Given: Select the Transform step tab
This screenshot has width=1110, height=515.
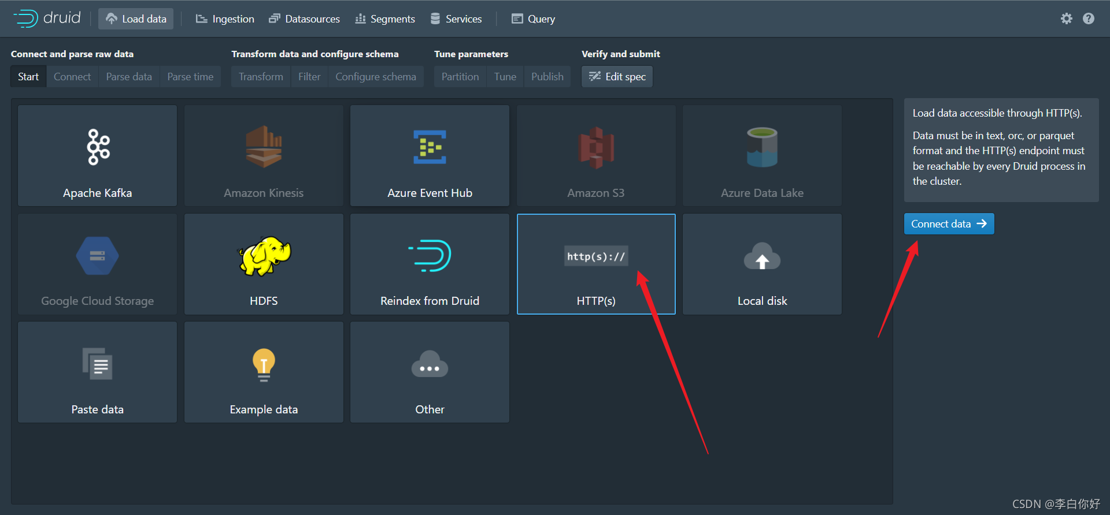Looking at the screenshot, I should point(261,77).
